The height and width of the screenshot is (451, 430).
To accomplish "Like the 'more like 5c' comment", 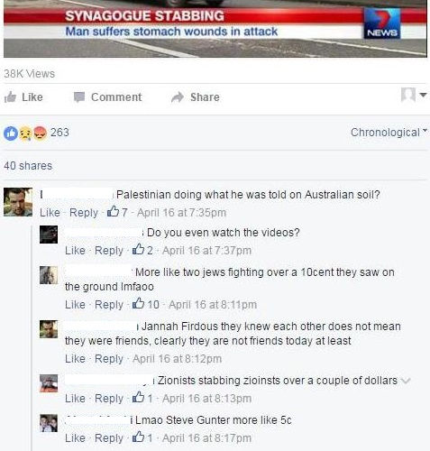I will click(x=75, y=438).
